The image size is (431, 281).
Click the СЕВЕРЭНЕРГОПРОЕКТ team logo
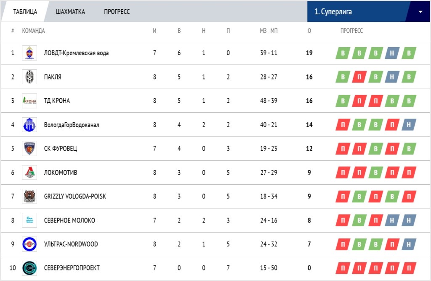point(29,268)
